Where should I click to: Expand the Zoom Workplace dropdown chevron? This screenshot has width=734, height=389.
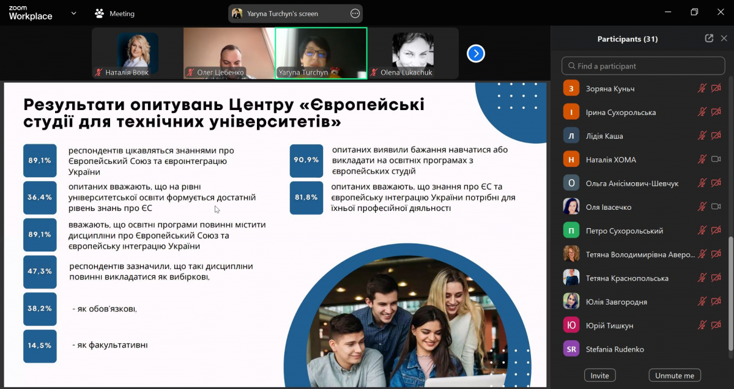tap(73, 12)
